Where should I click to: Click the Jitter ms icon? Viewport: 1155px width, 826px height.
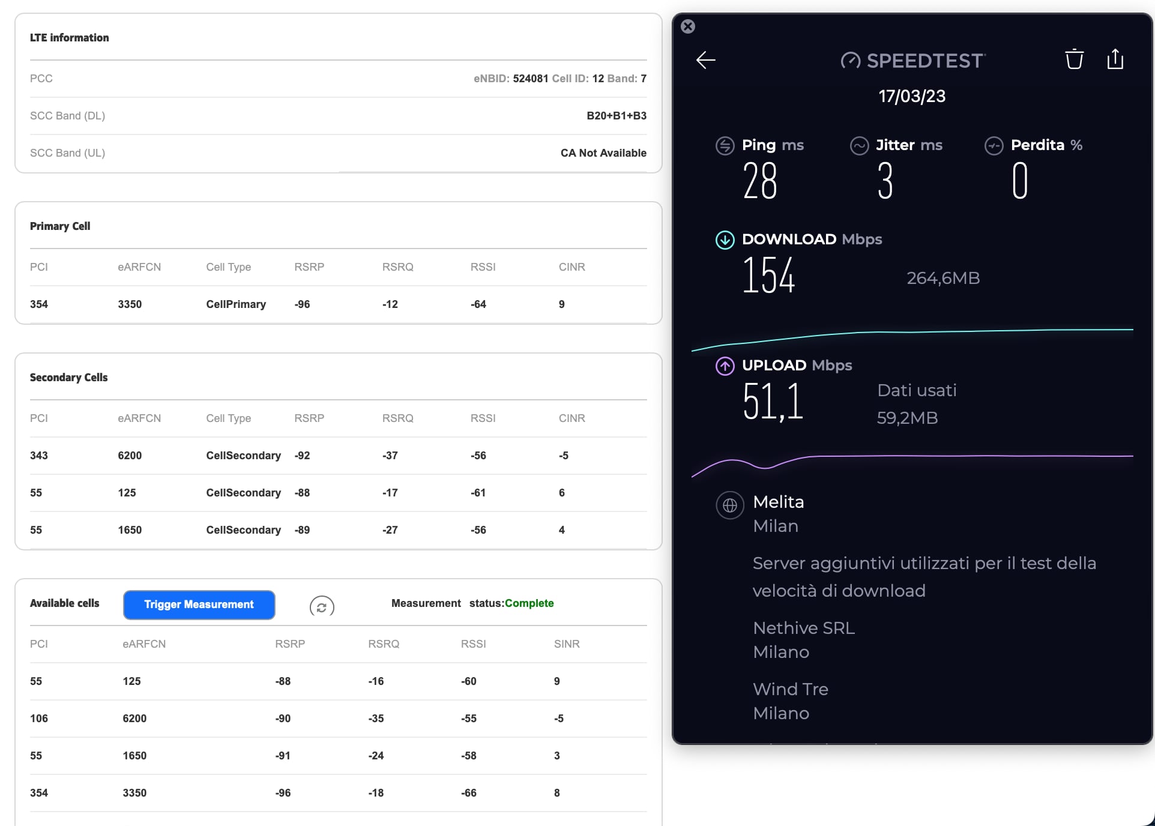859,145
